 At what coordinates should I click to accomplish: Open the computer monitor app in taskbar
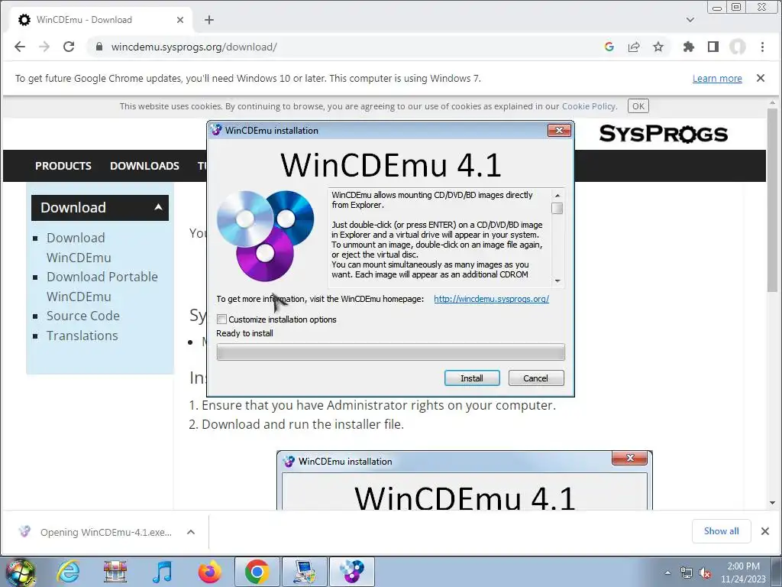305,572
